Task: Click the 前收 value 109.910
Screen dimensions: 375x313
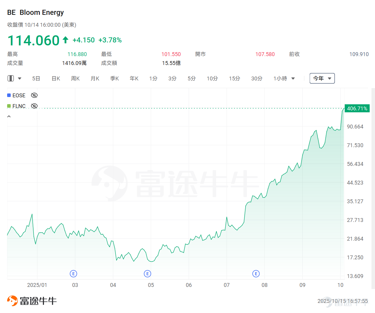Action: coord(359,54)
